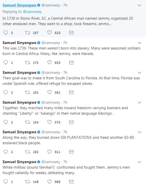Retweet the tweet about Florida under Spanish rule

27,92
